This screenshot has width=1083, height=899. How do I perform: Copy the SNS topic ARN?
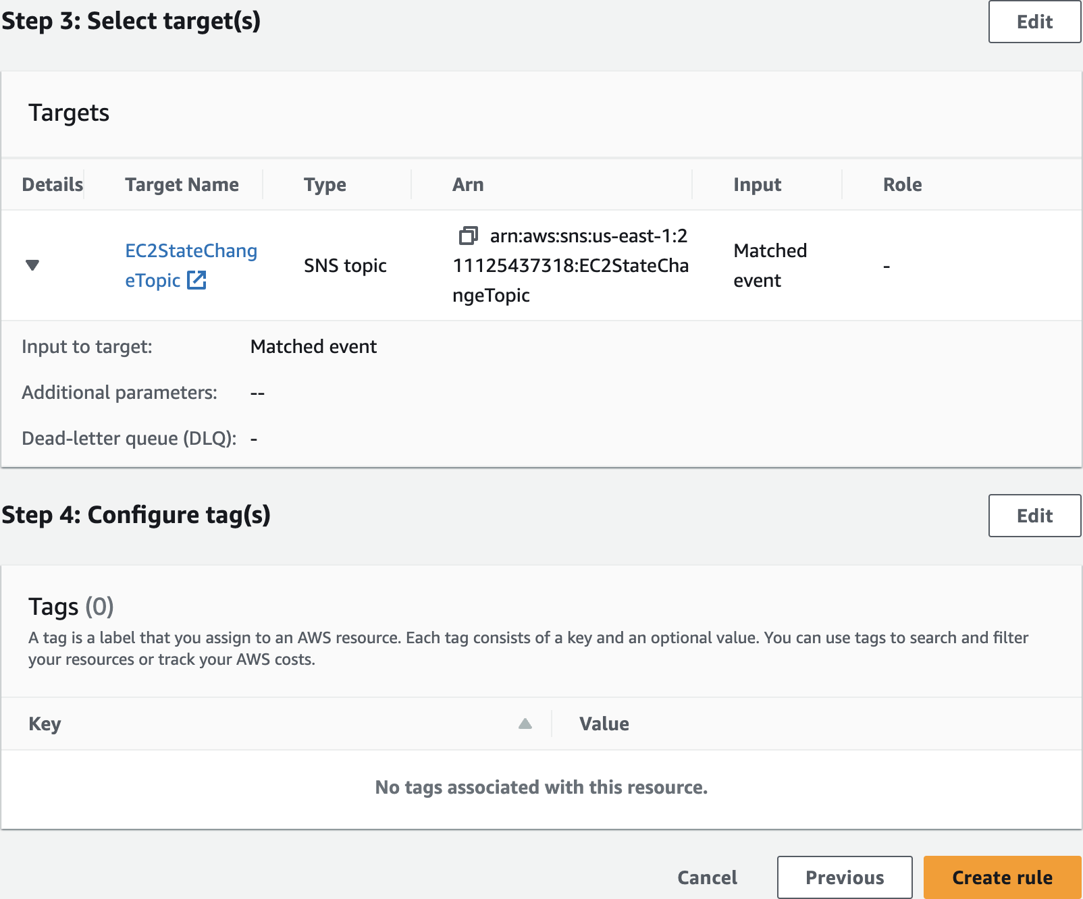(468, 236)
